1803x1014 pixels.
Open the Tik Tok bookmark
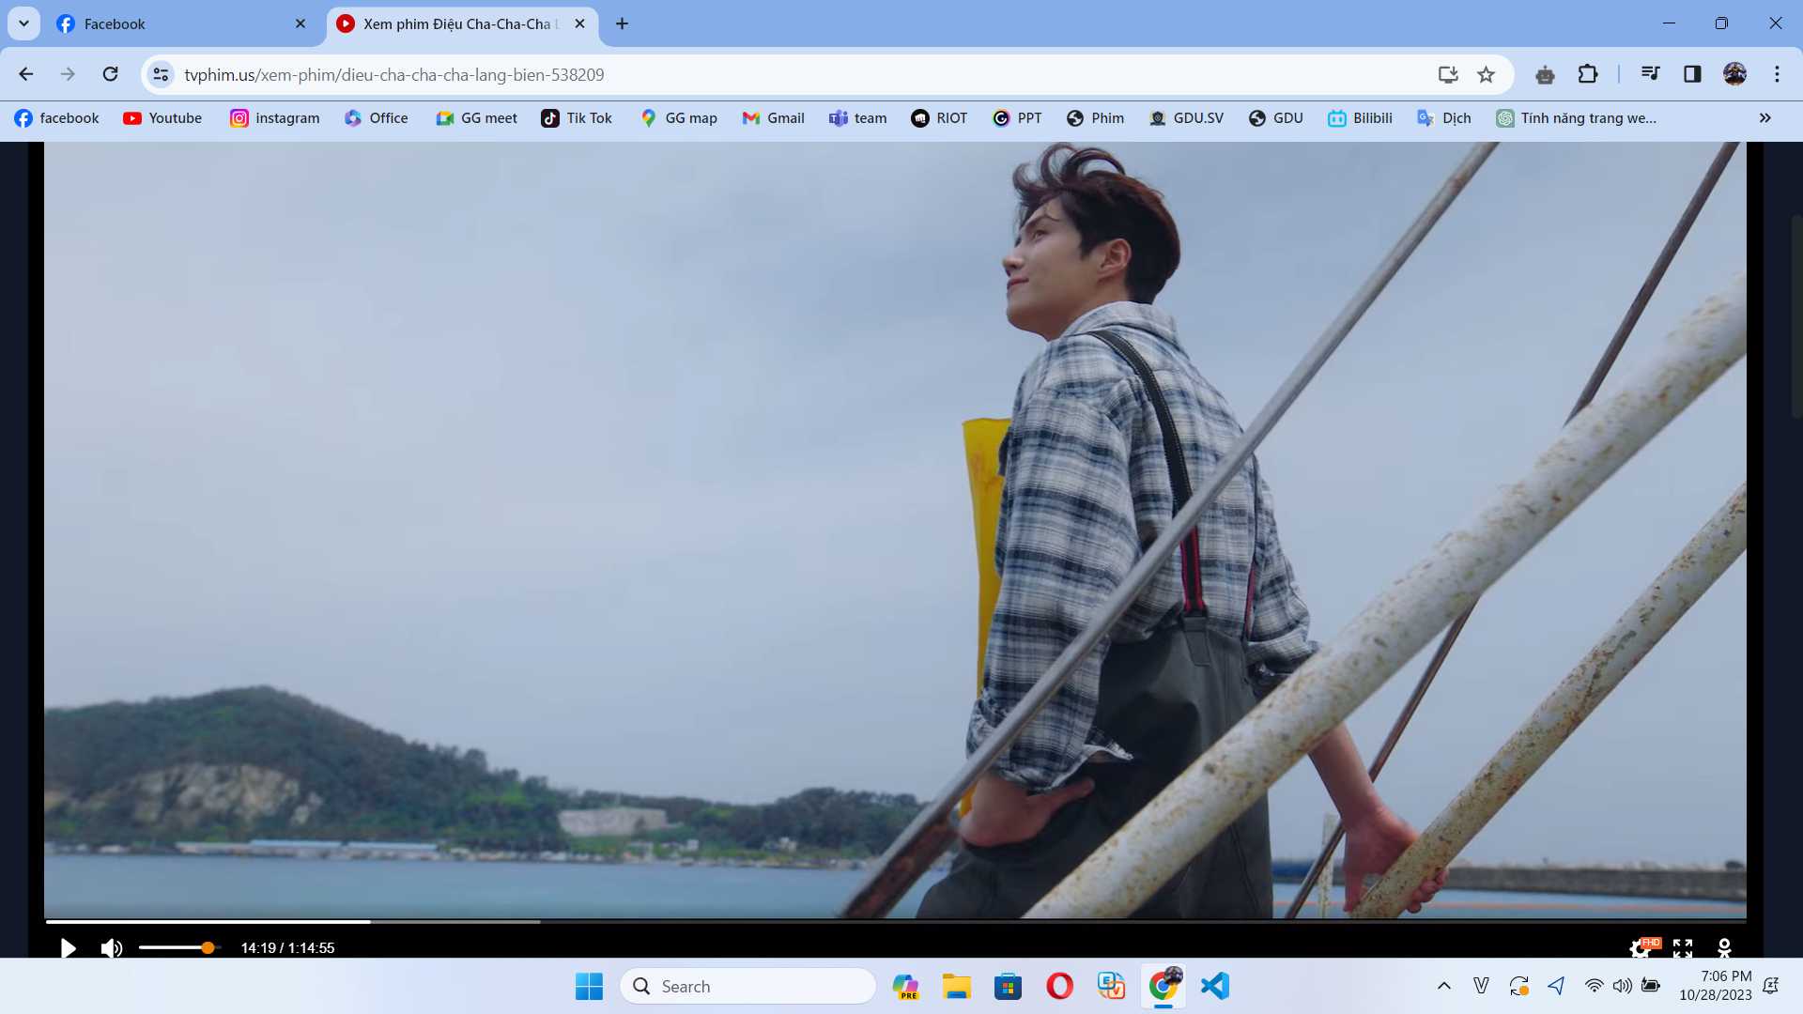577,118
